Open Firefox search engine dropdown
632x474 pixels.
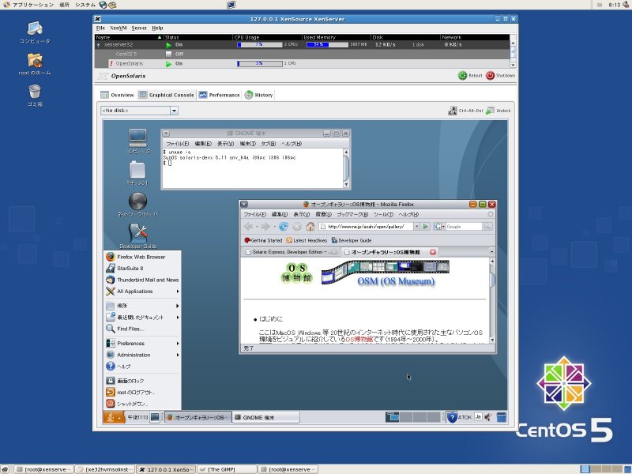[439, 227]
